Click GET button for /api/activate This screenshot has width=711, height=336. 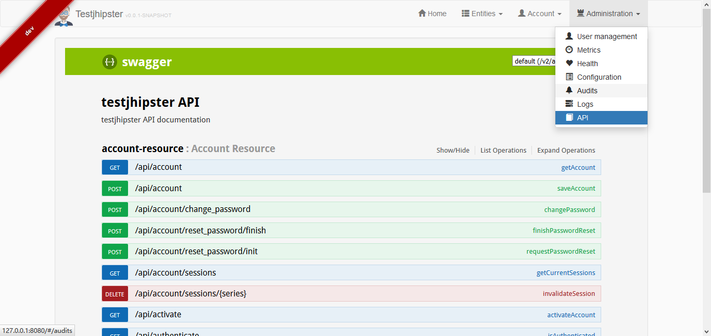tap(115, 315)
